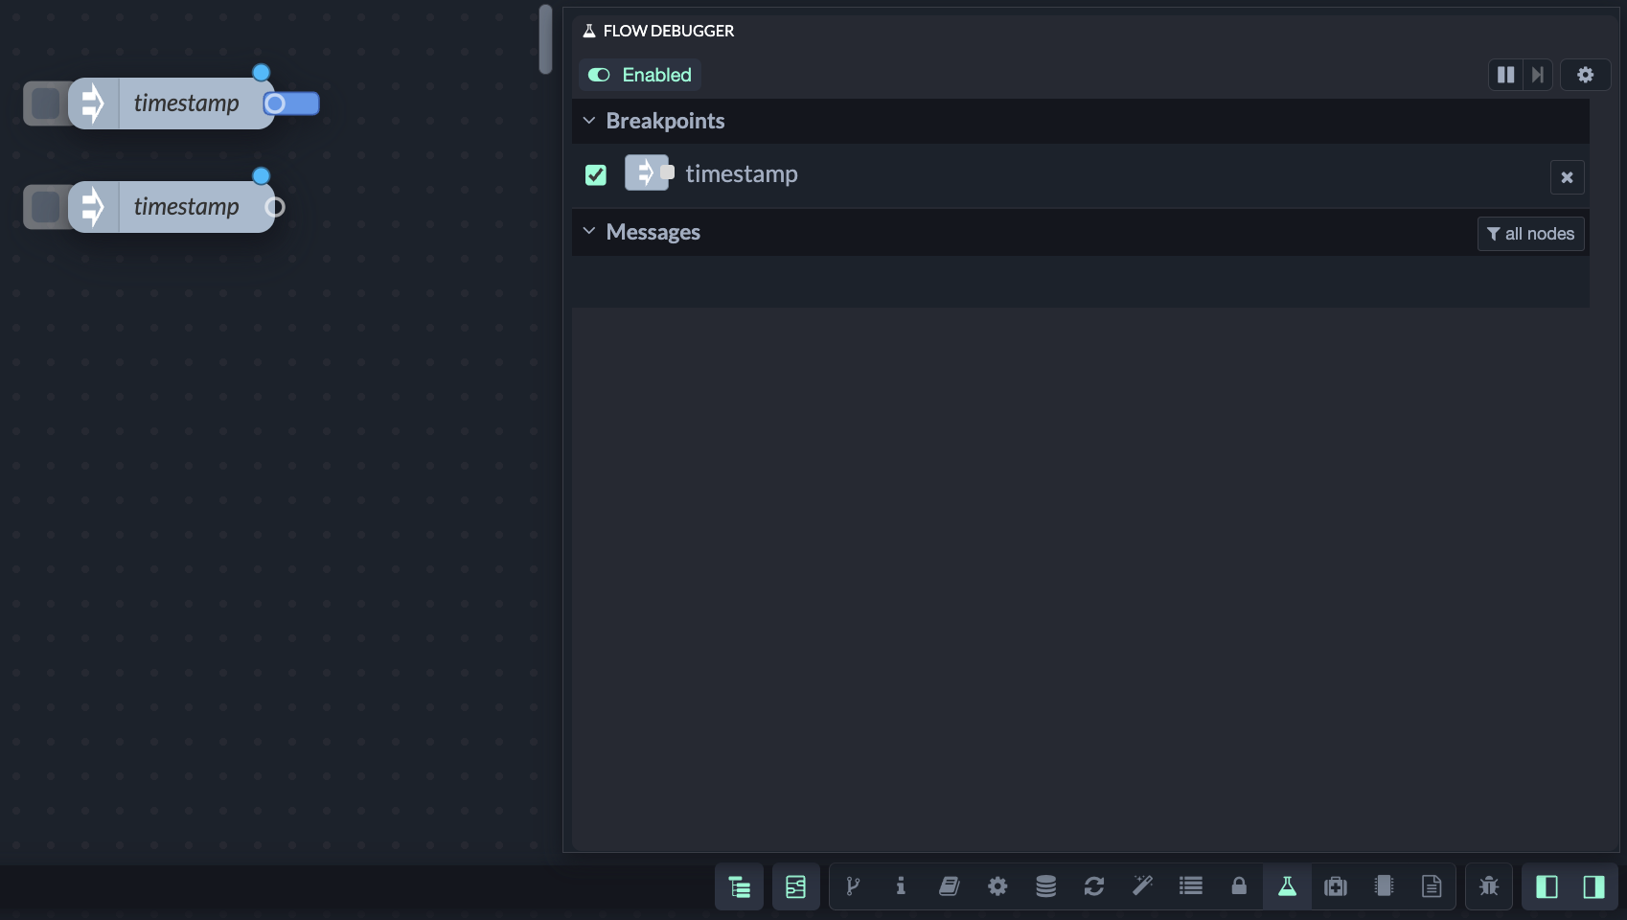Open the context data database tab

point(1045,886)
